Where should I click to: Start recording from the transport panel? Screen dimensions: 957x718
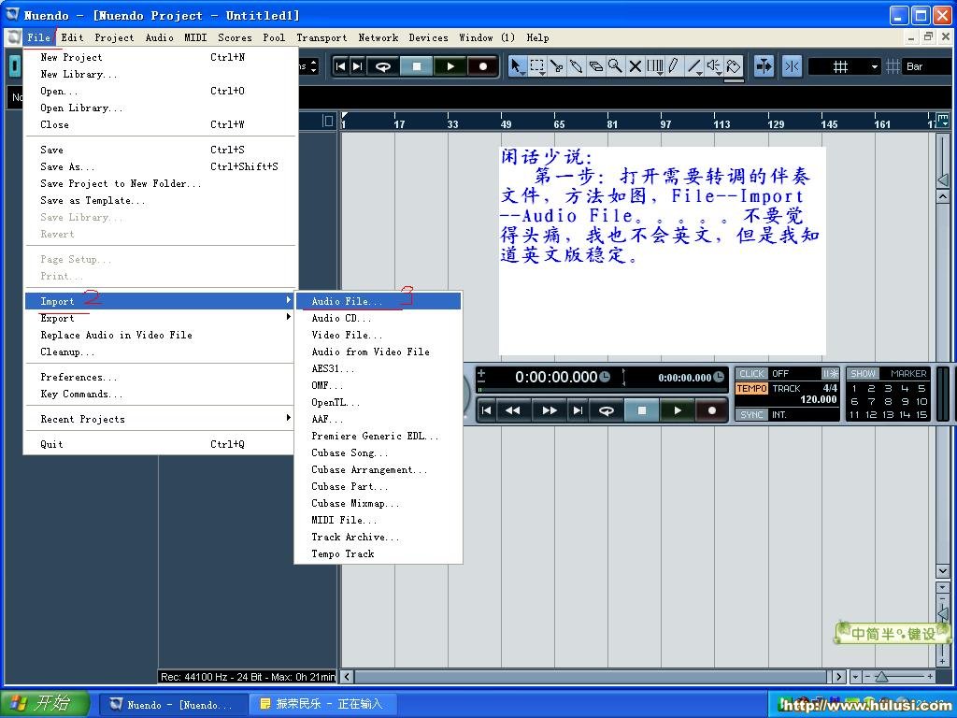[711, 410]
